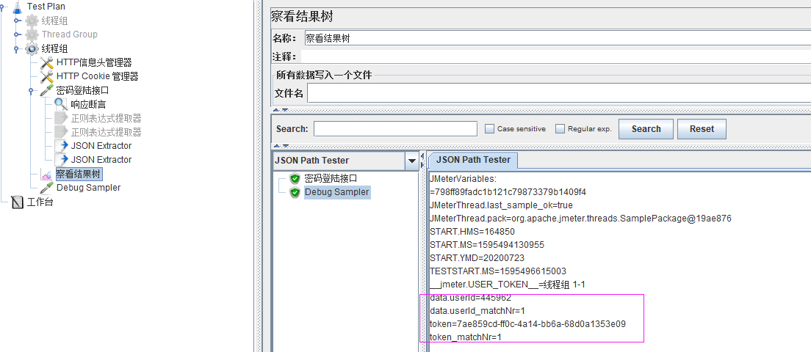Click the line data.userId=445962
This screenshot has width=811, height=352.
470,298
